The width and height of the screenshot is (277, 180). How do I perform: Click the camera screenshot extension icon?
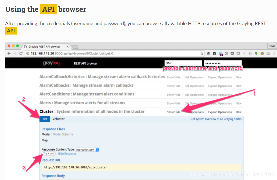click(268, 53)
